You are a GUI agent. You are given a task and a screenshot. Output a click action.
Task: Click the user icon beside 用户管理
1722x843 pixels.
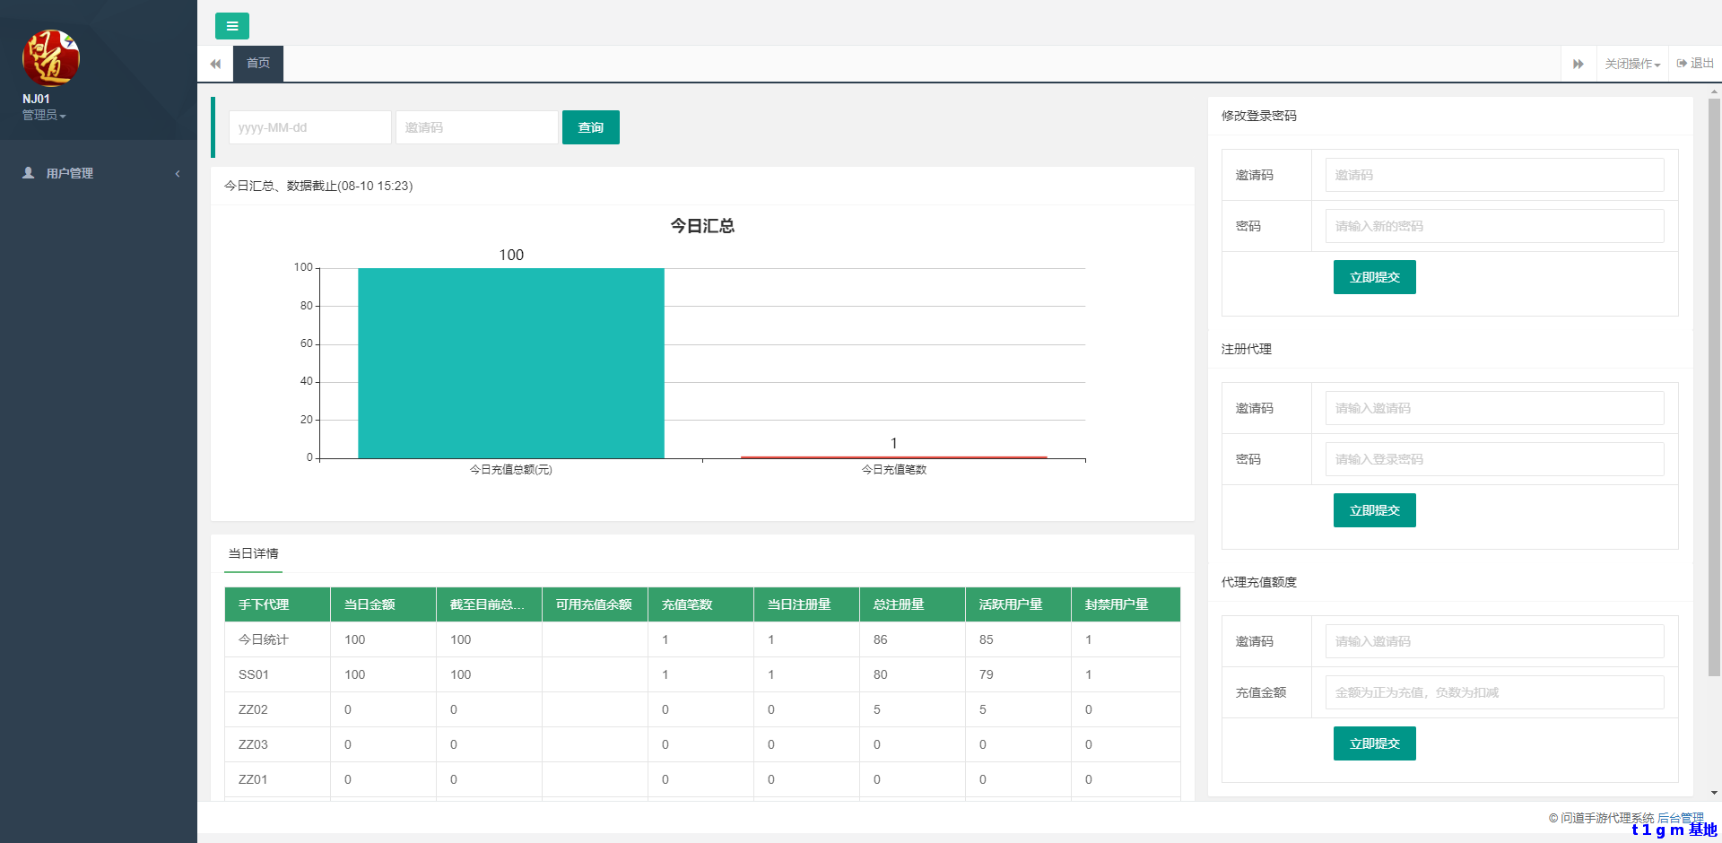click(x=29, y=173)
